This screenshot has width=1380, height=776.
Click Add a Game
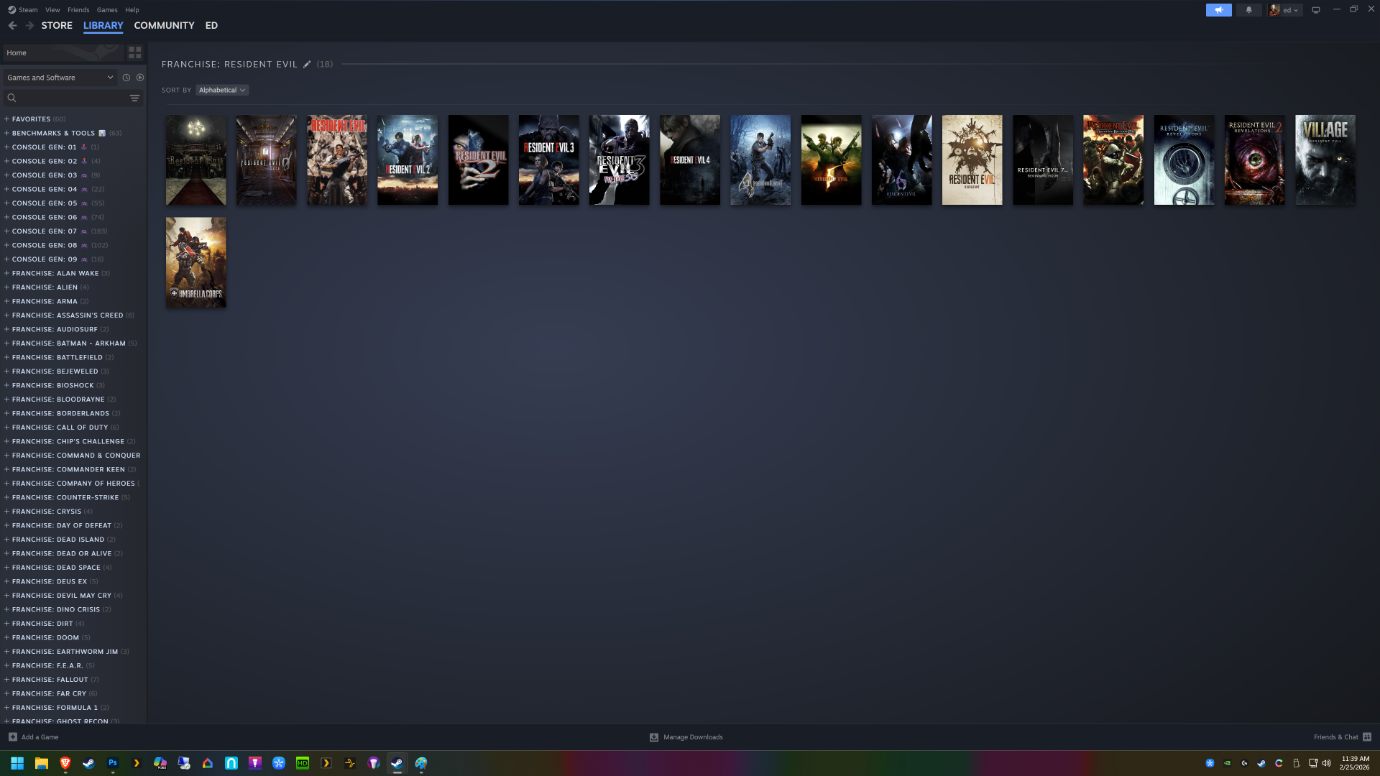pyautogui.click(x=34, y=737)
